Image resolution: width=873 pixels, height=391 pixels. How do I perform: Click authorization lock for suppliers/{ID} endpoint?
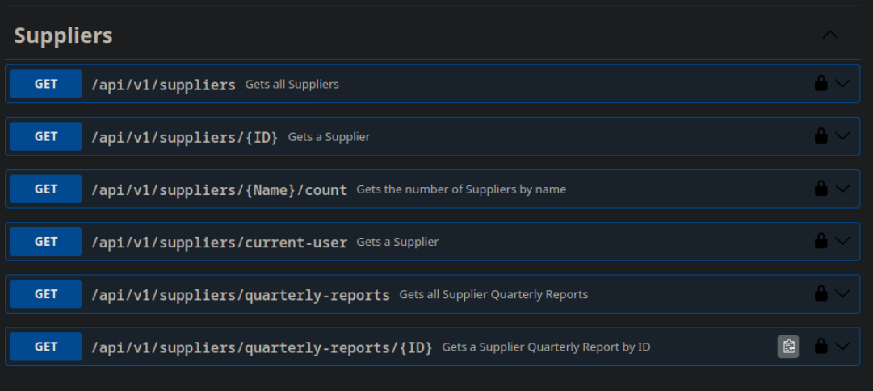[821, 136]
